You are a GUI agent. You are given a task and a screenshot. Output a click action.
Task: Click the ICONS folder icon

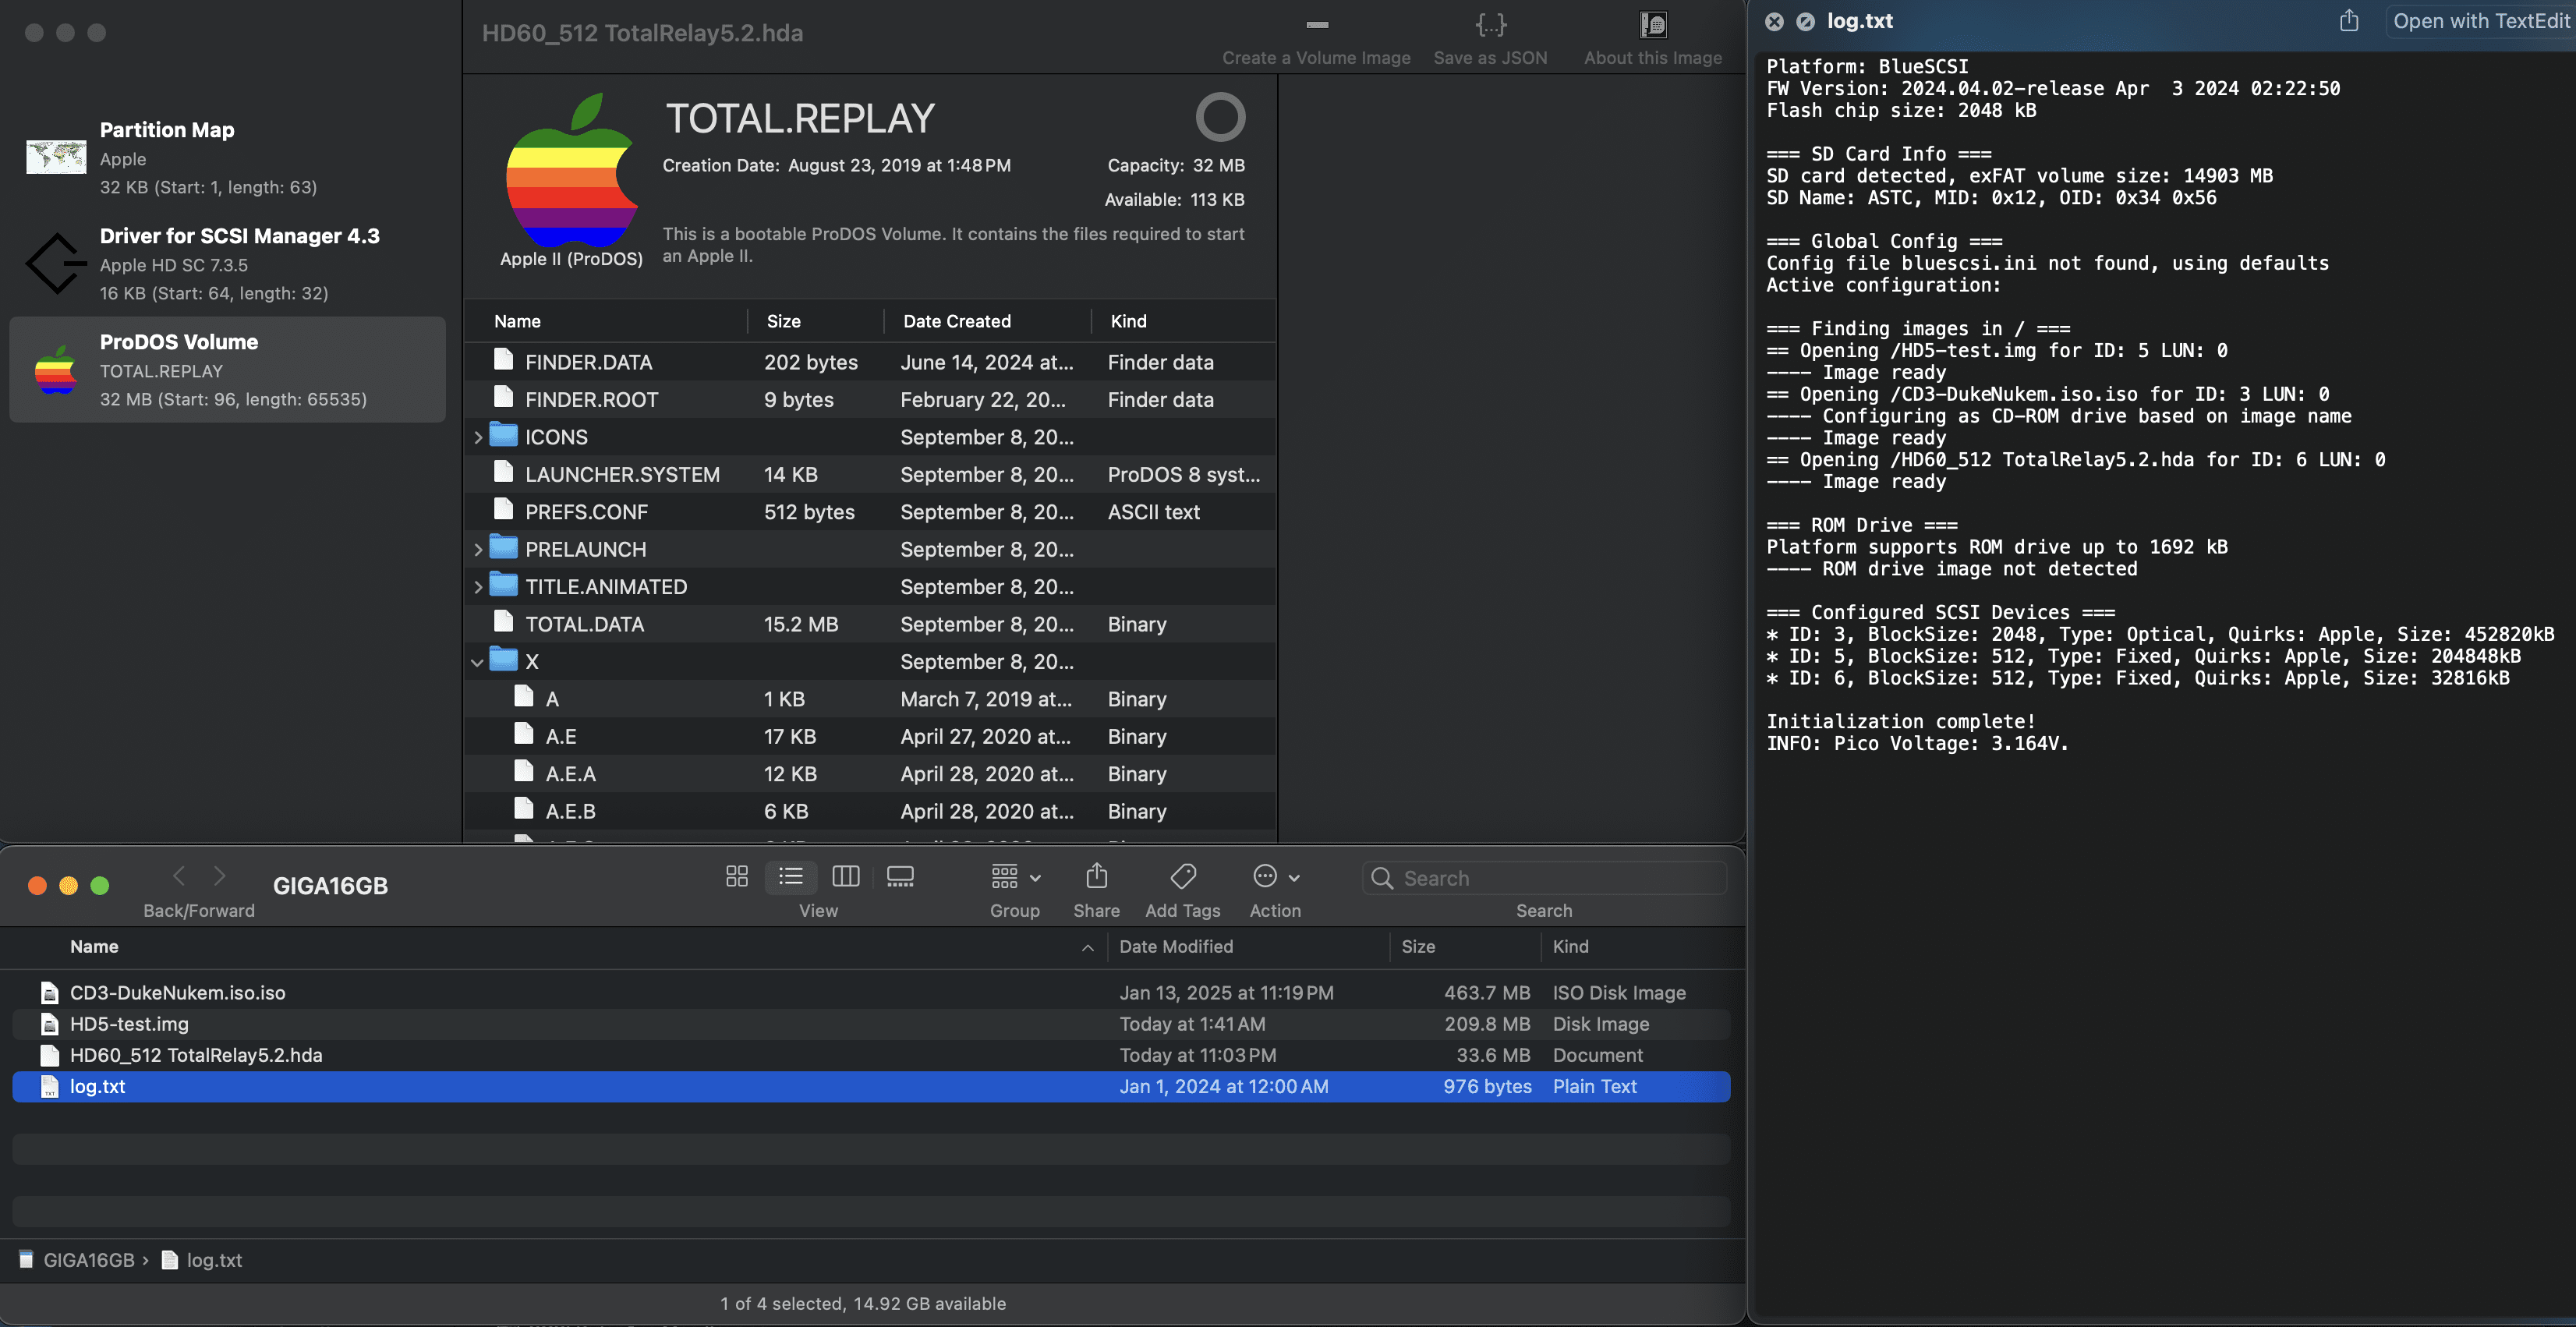pos(504,435)
